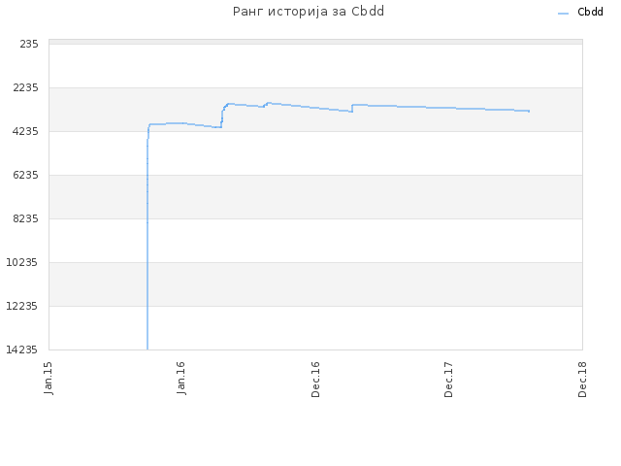621x466 pixels.
Task: Click the 6235 y-axis label
Action: point(26,175)
